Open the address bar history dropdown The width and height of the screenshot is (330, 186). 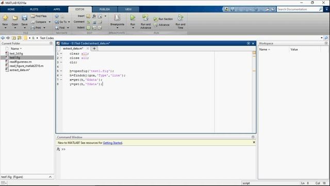click(322, 38)
